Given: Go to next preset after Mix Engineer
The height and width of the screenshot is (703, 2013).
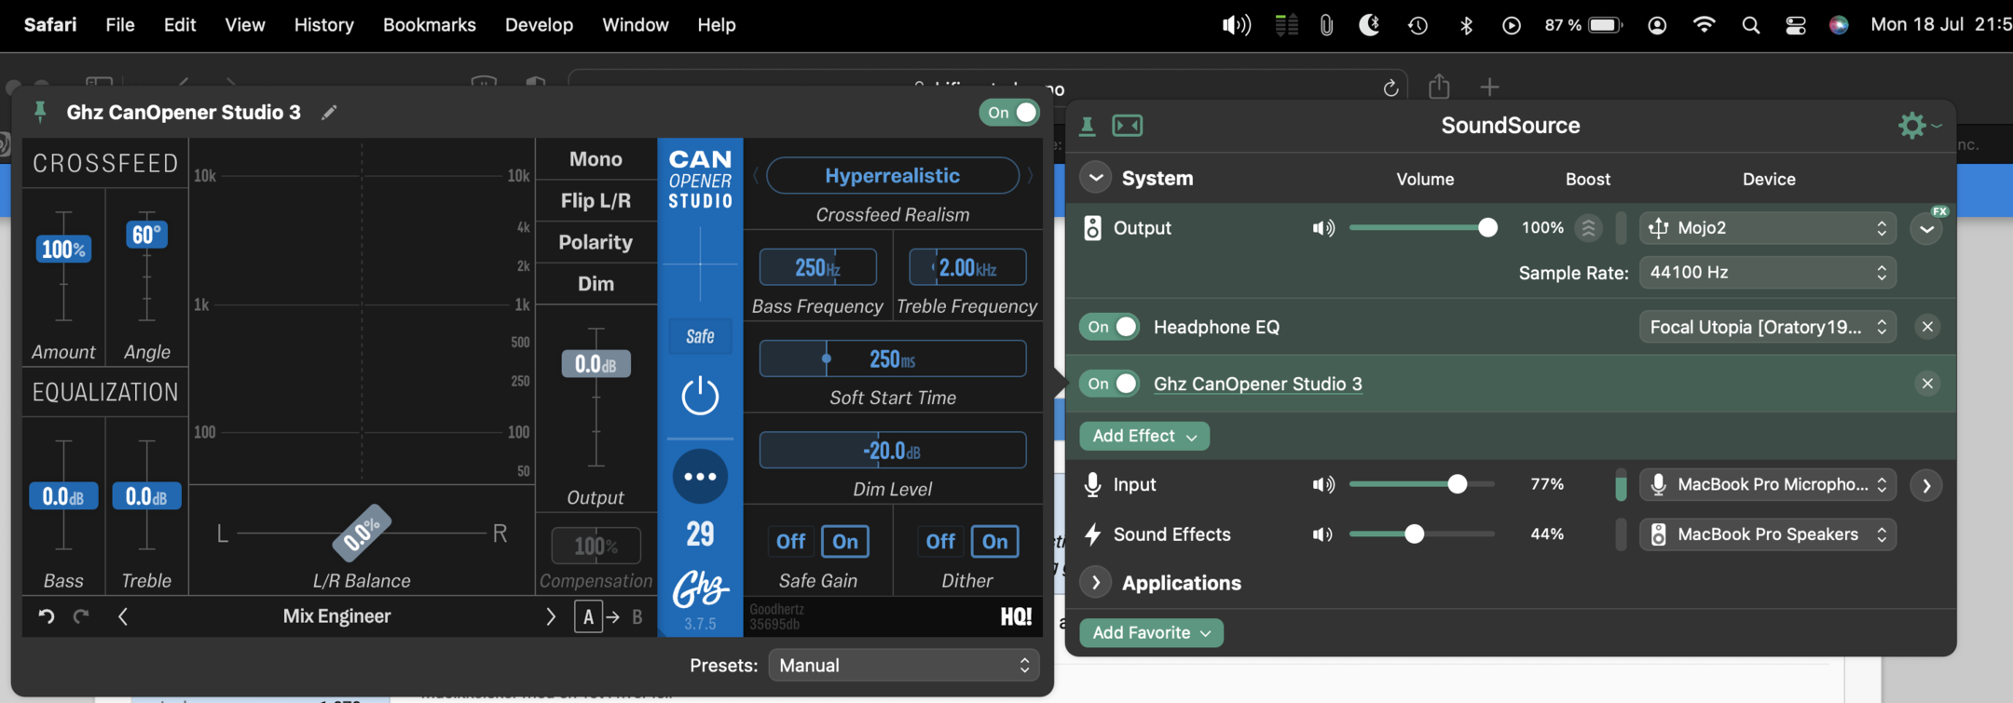Looking at the screenshot, I should tap(550, 616).
